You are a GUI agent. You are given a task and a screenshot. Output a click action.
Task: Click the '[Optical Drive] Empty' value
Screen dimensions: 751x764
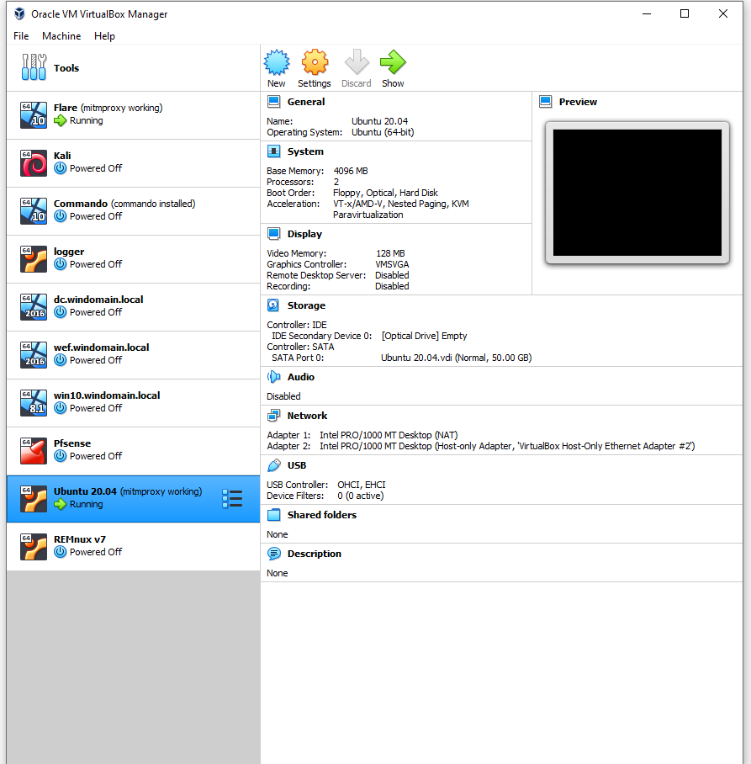click(x=424, y=336)
